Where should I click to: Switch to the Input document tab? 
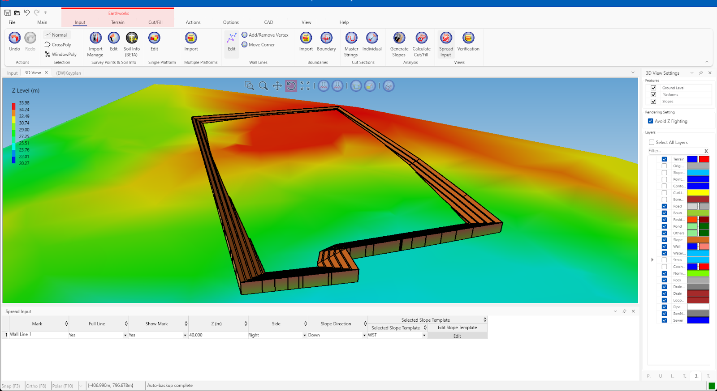coord(12,73)
